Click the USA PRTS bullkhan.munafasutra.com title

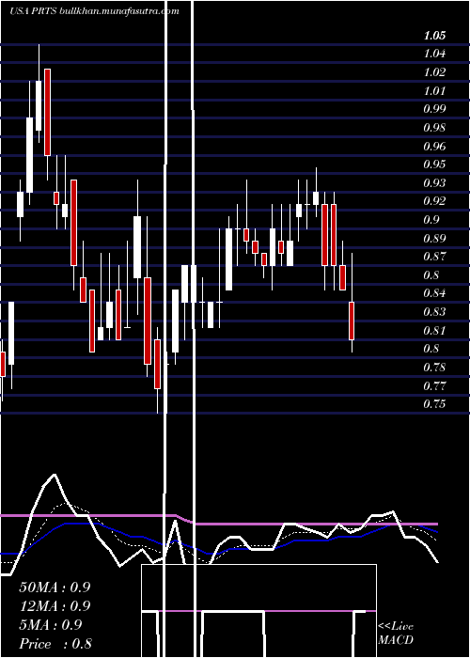[94, 11]
